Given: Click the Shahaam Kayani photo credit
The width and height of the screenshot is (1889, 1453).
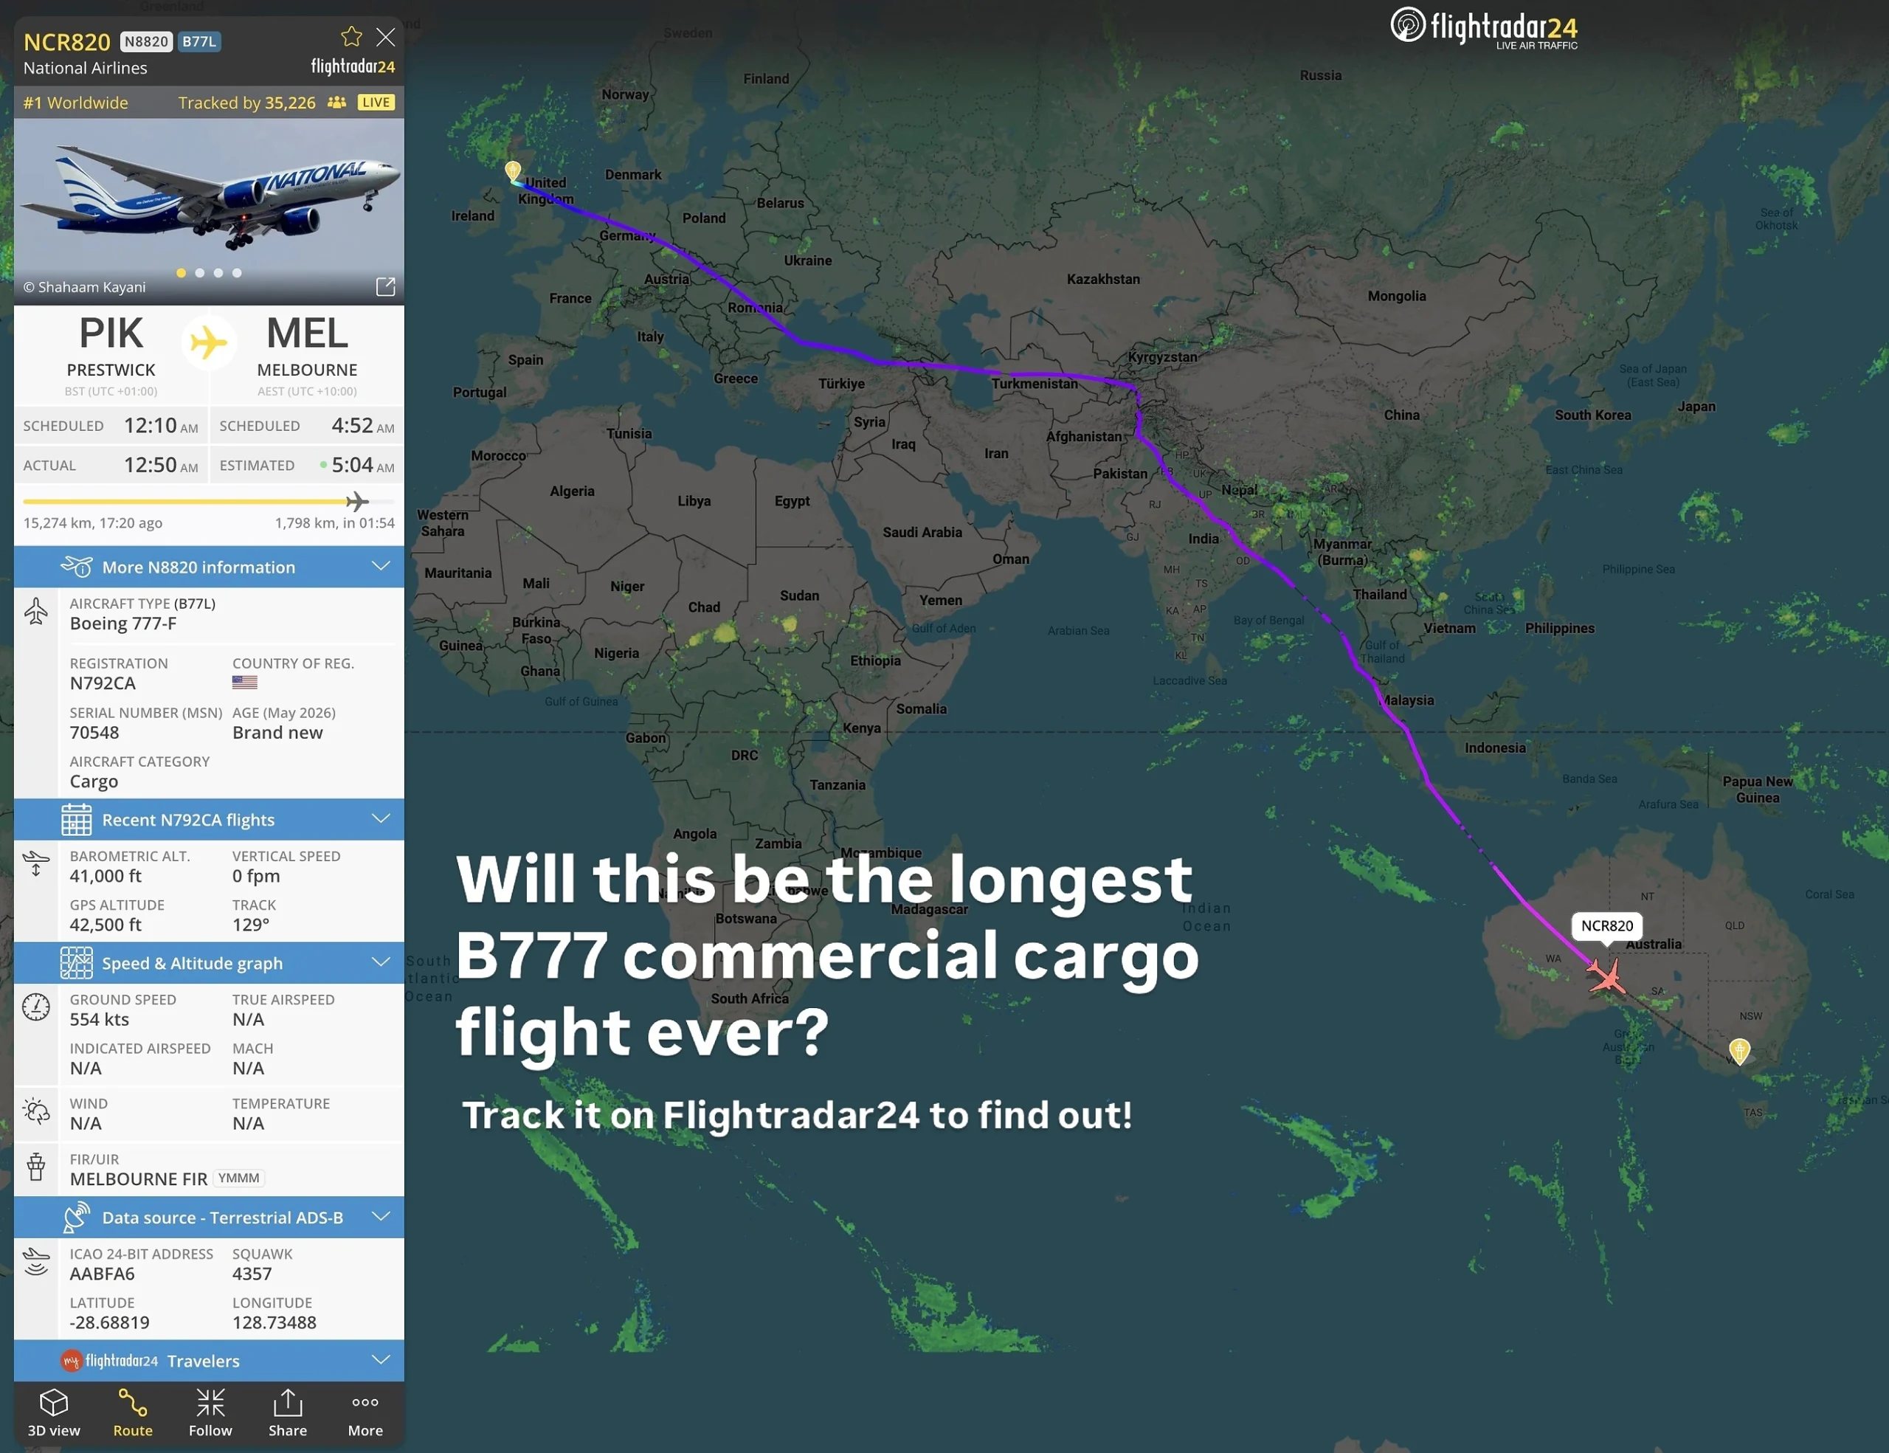Looking at the screenshot, I should (85, 287).
